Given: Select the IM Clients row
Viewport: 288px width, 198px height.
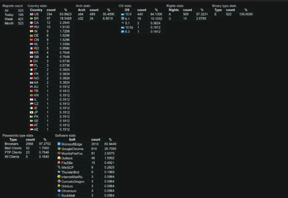Looking at the screenshot, I should [x=27, y=157].
